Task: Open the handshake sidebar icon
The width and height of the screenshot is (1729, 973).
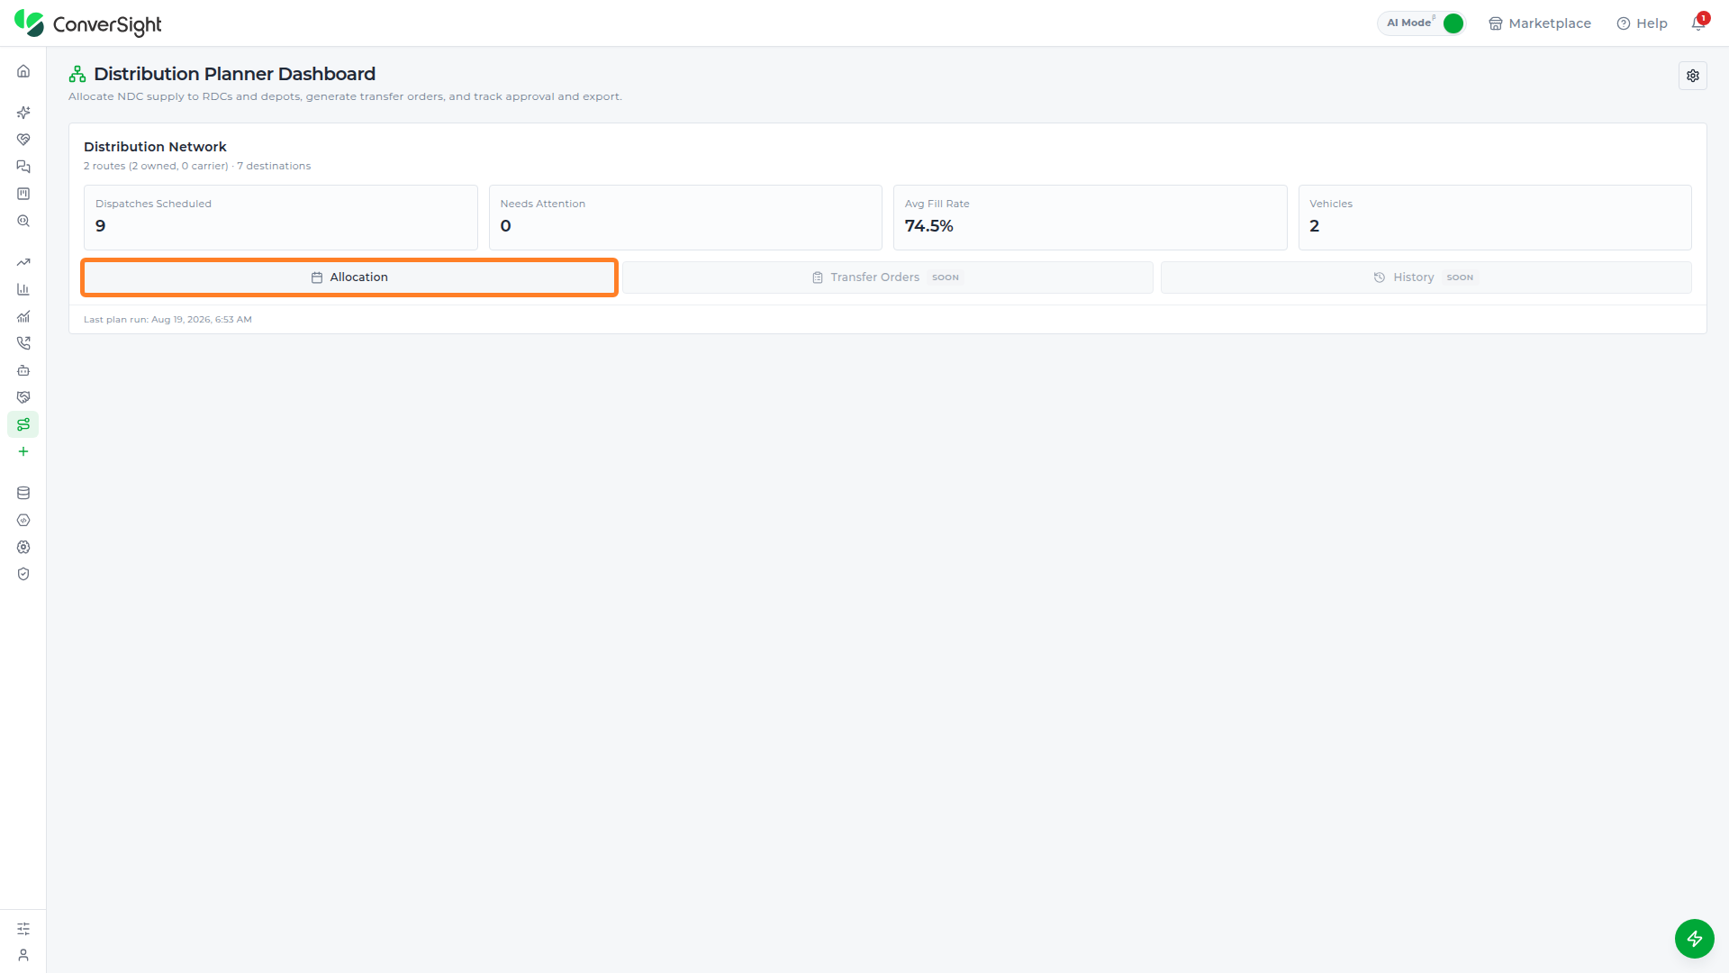Action: 23,397
